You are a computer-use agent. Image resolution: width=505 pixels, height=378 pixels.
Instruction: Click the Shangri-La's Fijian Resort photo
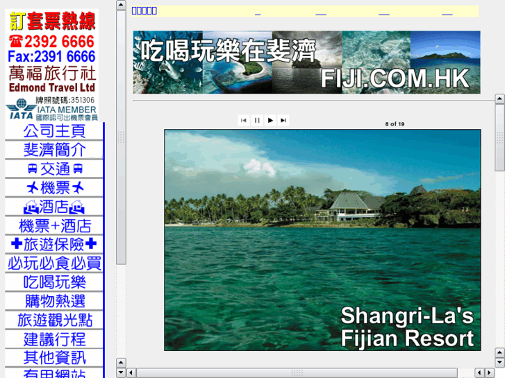tap(322, 240)
